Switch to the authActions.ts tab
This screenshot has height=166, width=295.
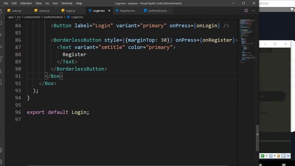point(158,11)
